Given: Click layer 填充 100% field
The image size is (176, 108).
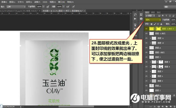Looking at the screenshot, I should (x=173, y=24).
